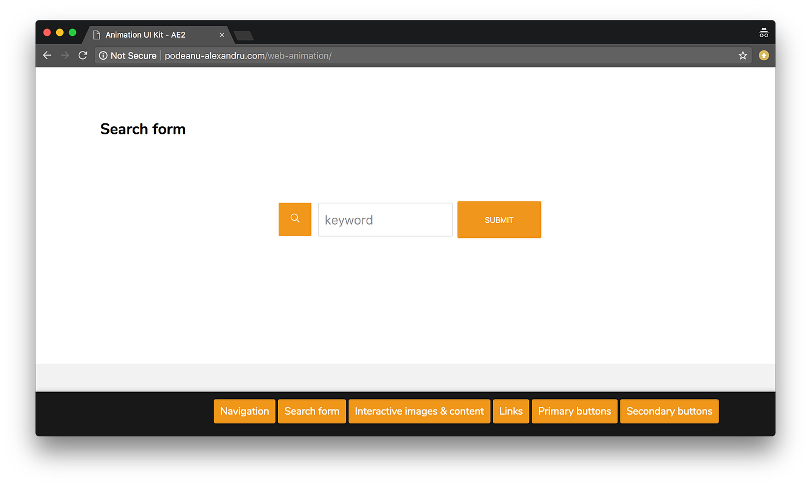The image size is (811, 487).
Task: Click the forward navigation arrow
Action: [x=64, y=55]
